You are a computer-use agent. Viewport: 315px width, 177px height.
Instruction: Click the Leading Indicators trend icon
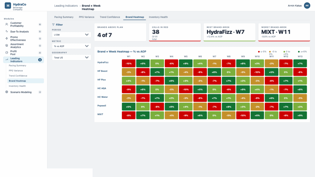(x=7, y=60)
